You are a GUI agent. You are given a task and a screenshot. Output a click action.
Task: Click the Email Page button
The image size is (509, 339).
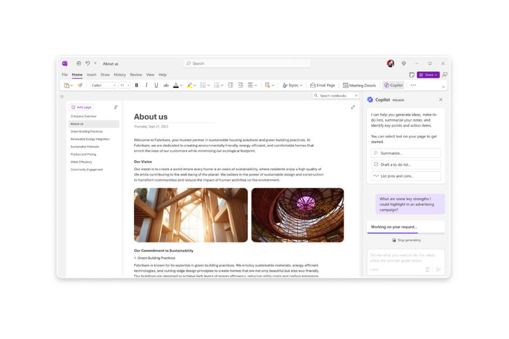point(323,85)
